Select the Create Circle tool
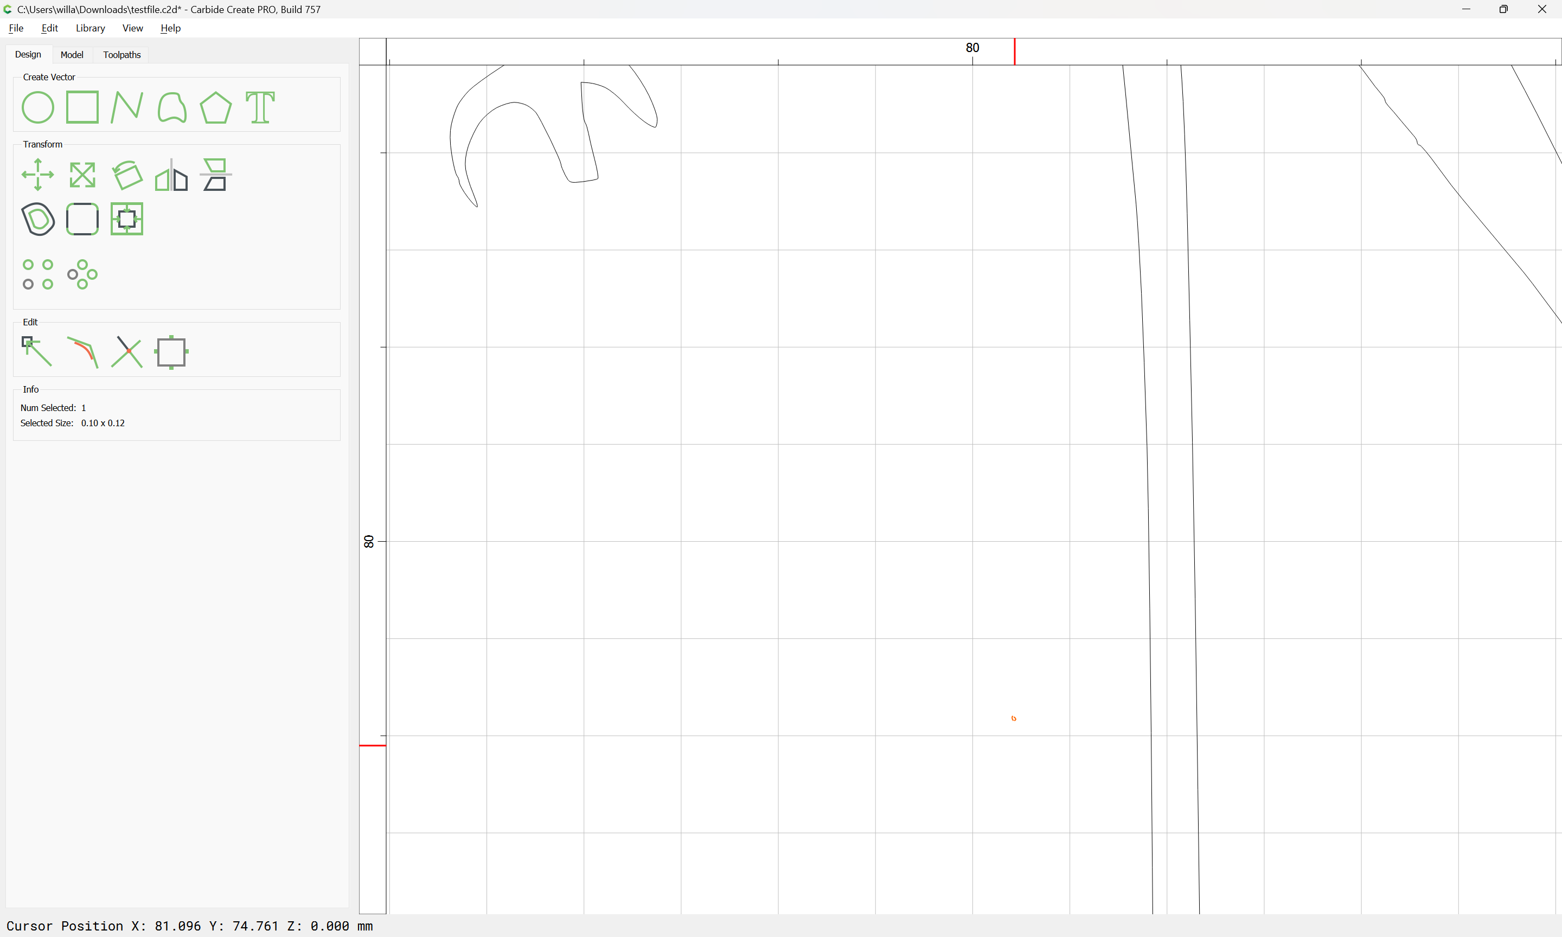This screenshot has width=1562, height=937. [x=38, y=107]
